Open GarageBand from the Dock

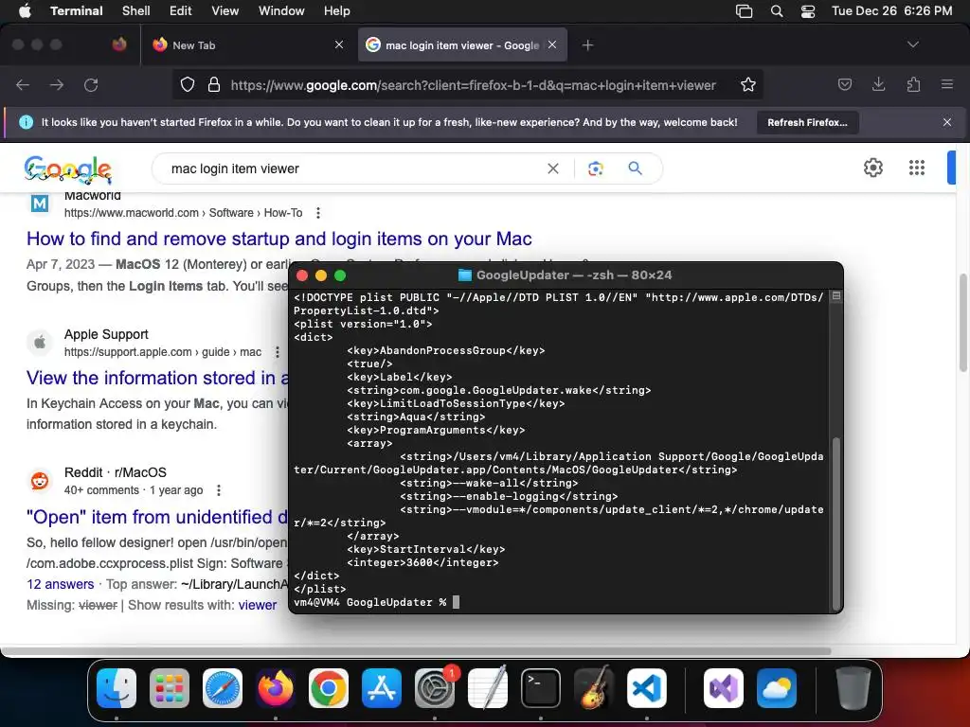[x=594, y=688]
